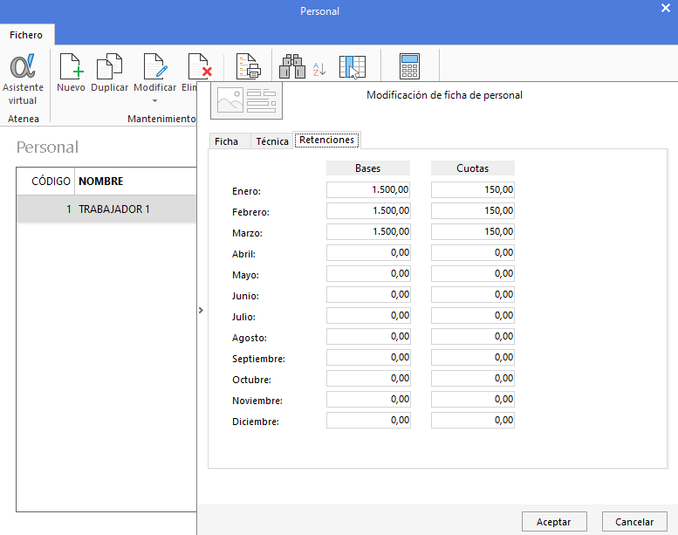Click the Julio Bases field

(x=368, y=315)
